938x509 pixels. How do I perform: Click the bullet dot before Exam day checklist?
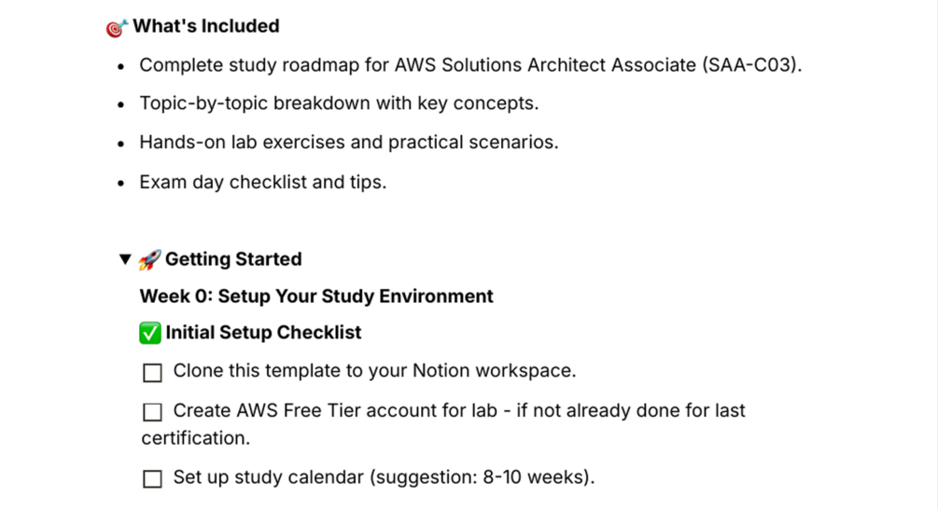coord(120,184)
